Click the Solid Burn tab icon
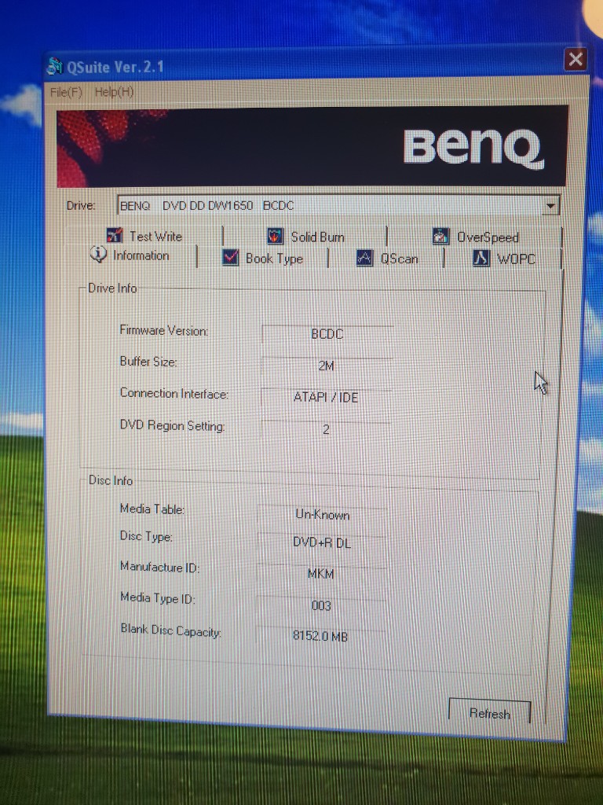Screen dimensions: 603x805 [x=276, y=236]
